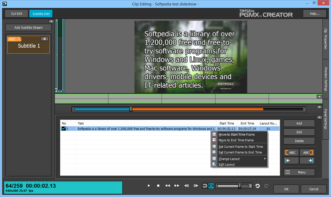This screenshot has width=331, height=197.
Task: Click the blue section of the seek bar
Action: (x=102, y=109)
